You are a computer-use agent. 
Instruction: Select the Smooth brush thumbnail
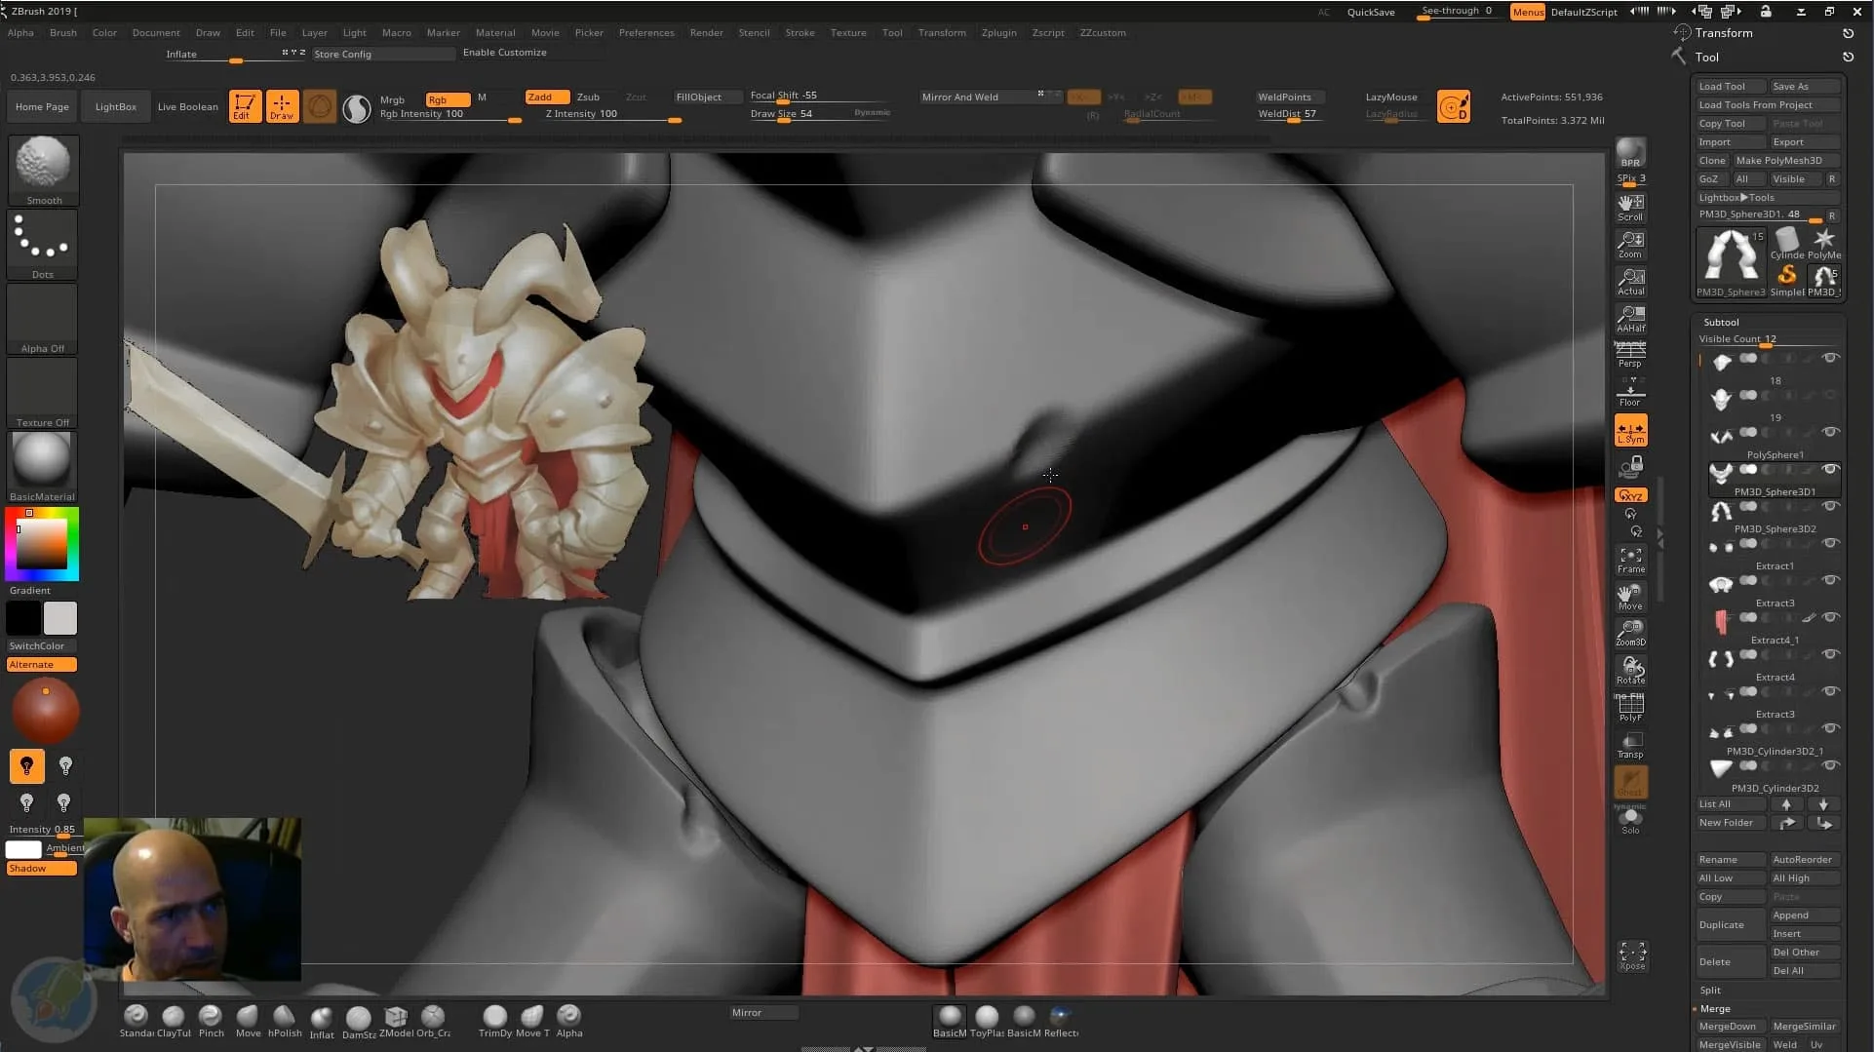coord(42,164)
